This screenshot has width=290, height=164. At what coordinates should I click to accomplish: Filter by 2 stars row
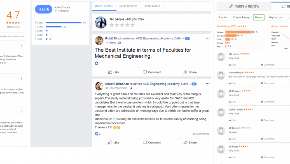pyautogui.click(x=43, y=35)
